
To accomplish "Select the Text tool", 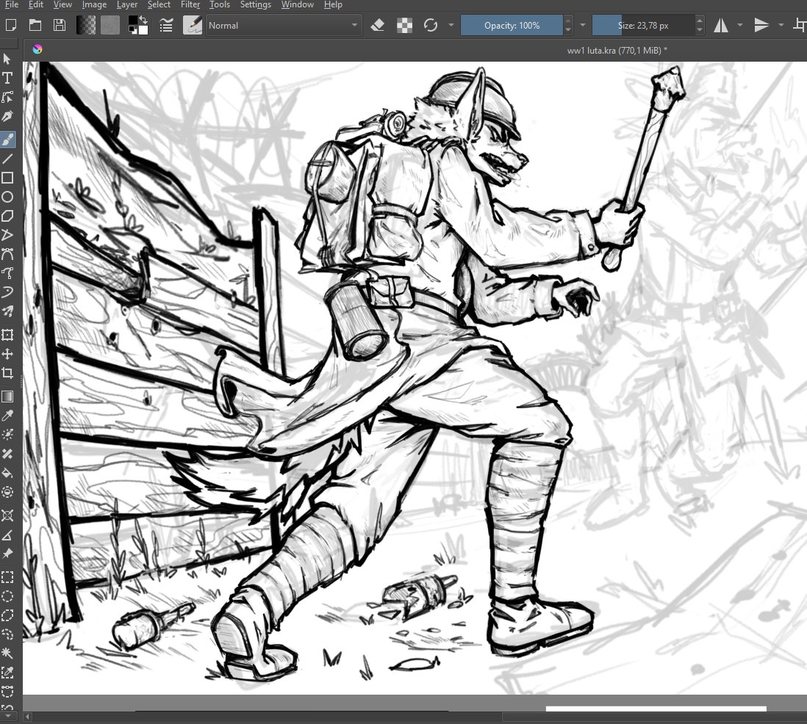I will (7, 78).
